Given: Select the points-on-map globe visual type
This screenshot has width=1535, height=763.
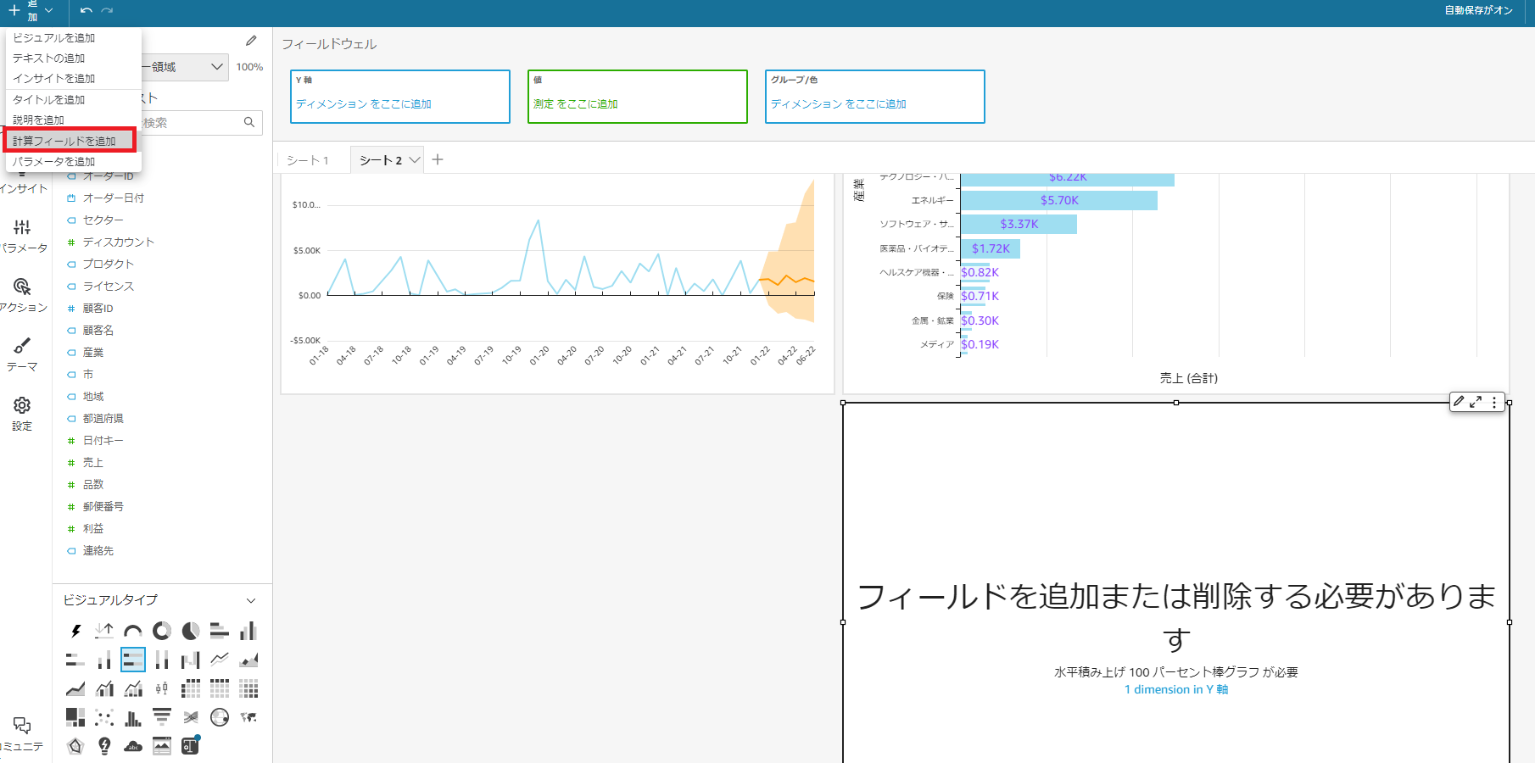Looking at the screenshot, I should pos(220,717).
